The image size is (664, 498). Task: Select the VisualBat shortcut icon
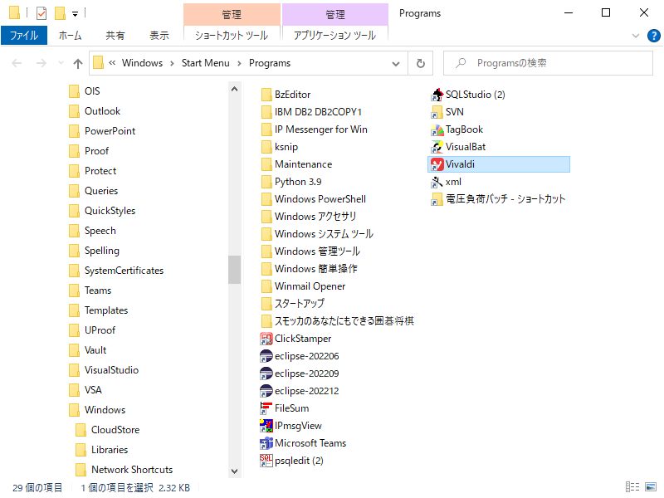point(437,147)
